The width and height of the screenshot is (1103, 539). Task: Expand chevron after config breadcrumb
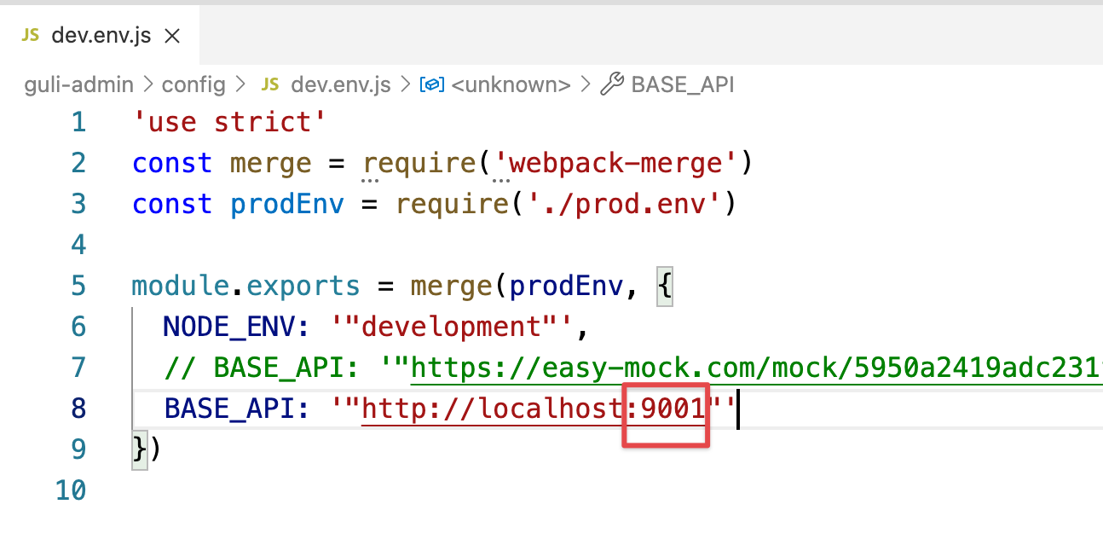(240, 84)
